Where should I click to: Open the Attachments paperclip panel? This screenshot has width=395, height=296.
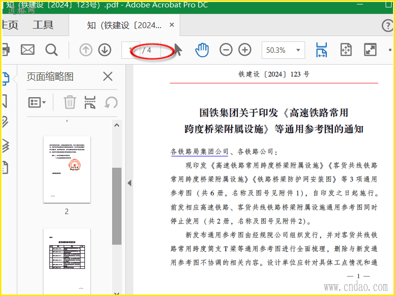coord(5,122)
